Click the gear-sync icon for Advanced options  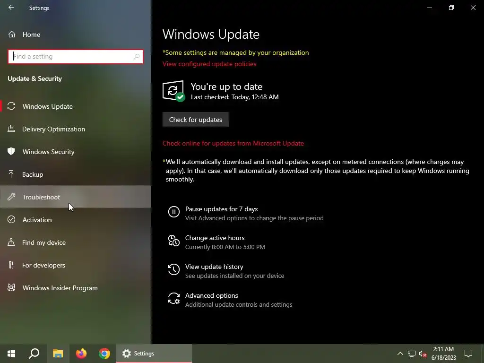click(x=174, y=298)
